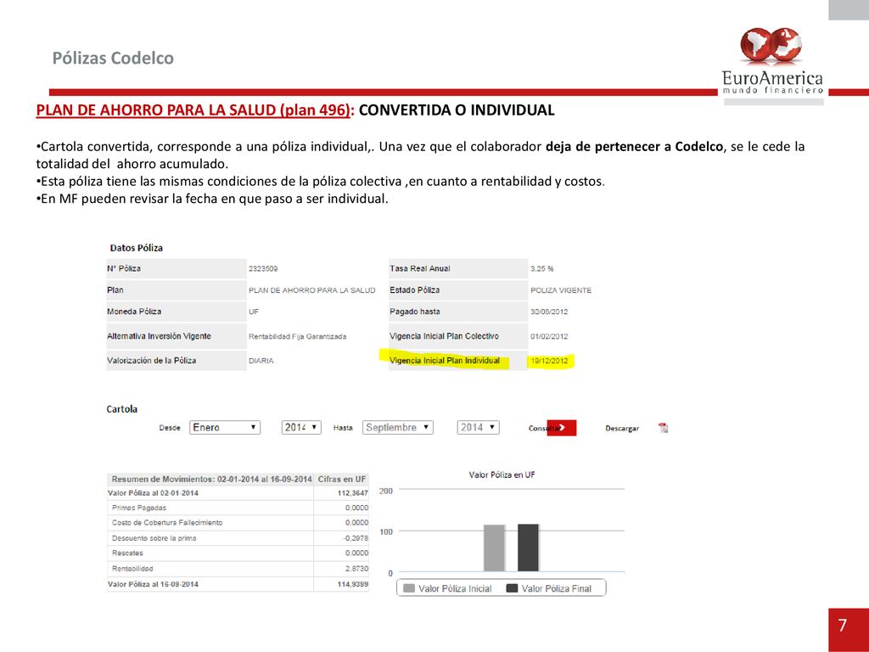Screen dimensions: 869x652
Task: Open the Hasta year dropdown showing 2014
Action: [478, 428]
